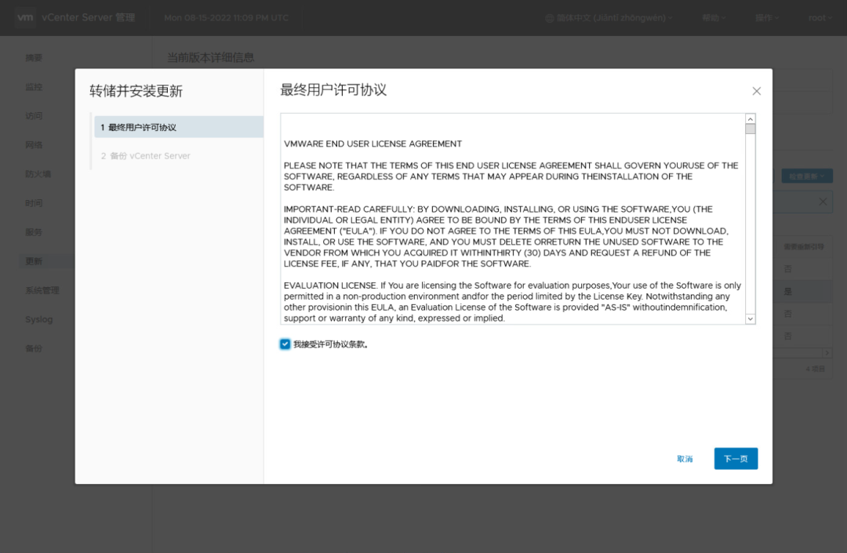Viewport: 847px width, 553px height.
Task: Dismiss the background alert with its X
Action: (823, 202)
